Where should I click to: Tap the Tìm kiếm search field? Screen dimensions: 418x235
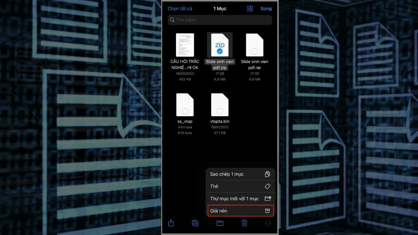219,20
